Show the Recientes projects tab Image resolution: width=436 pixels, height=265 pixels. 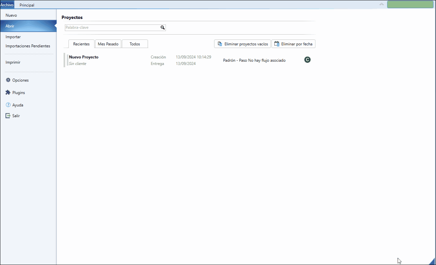click(81, 44)
